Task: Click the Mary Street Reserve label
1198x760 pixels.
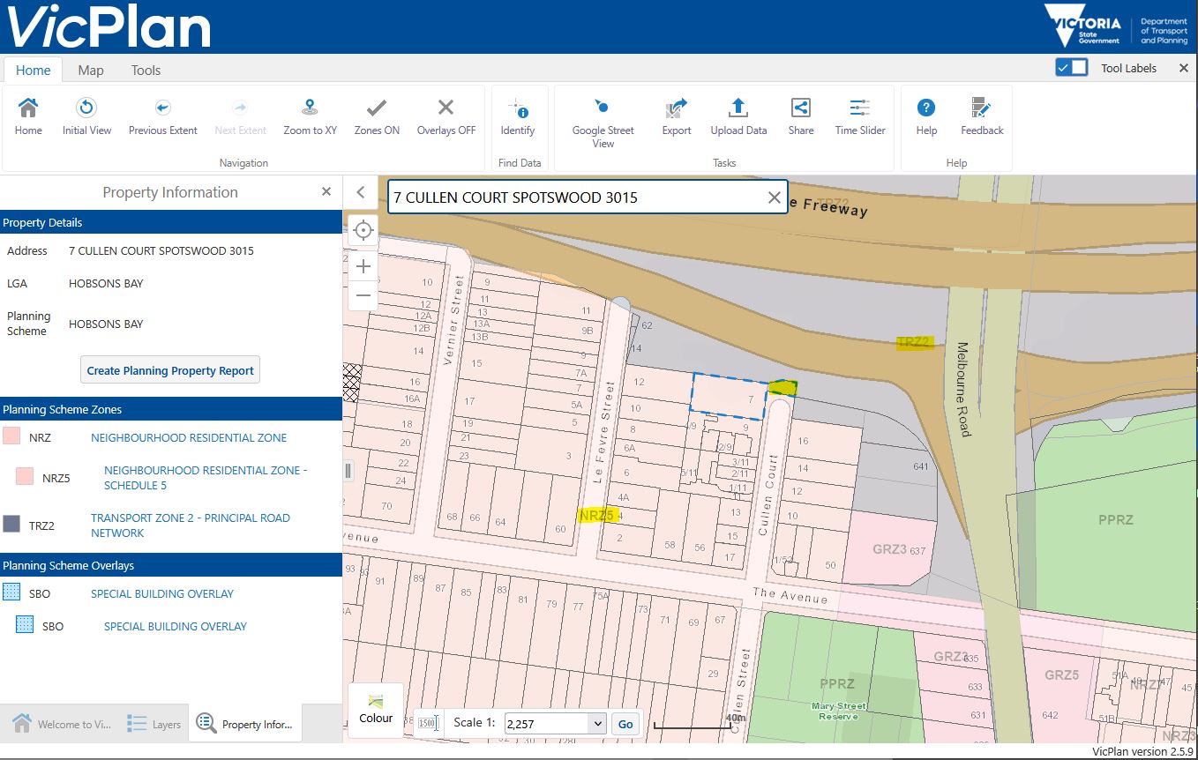Action: (x=838, y=711)
